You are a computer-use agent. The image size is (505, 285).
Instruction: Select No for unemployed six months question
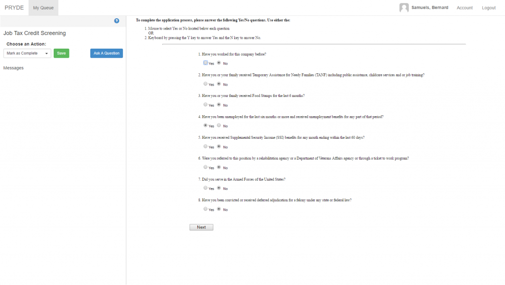(x=219, y=126)
